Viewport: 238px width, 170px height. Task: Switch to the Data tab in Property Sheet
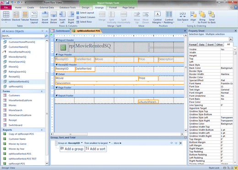201,45
